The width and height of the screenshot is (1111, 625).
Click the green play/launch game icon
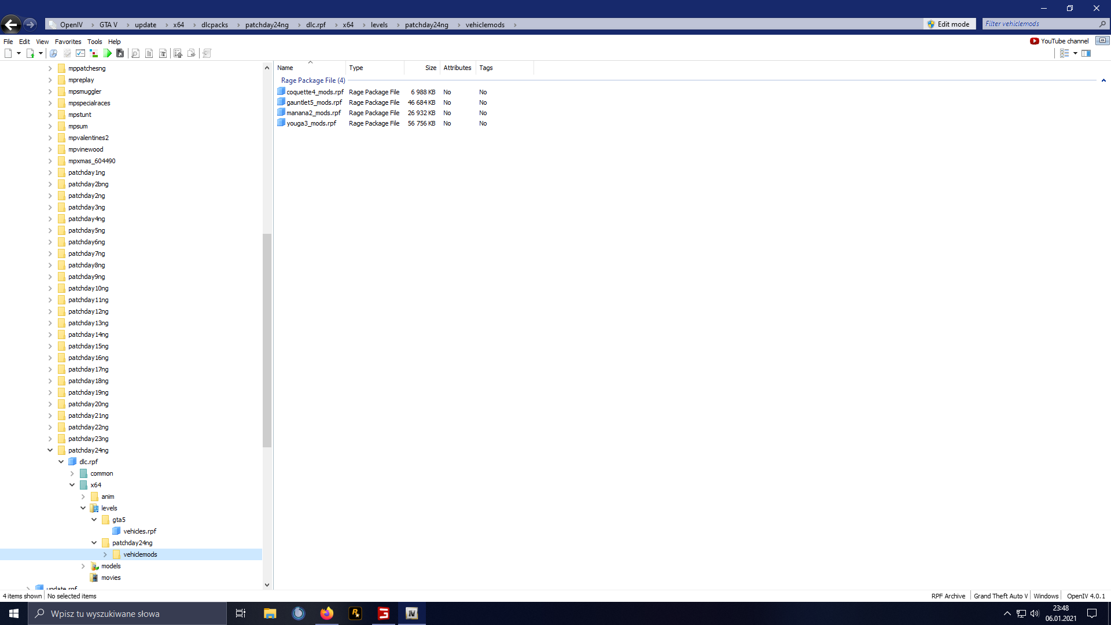pyautogui.click(x=108, y=53)
